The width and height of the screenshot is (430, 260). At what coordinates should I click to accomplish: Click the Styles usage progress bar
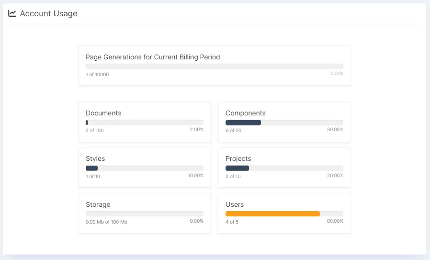[x=145, y=168]
